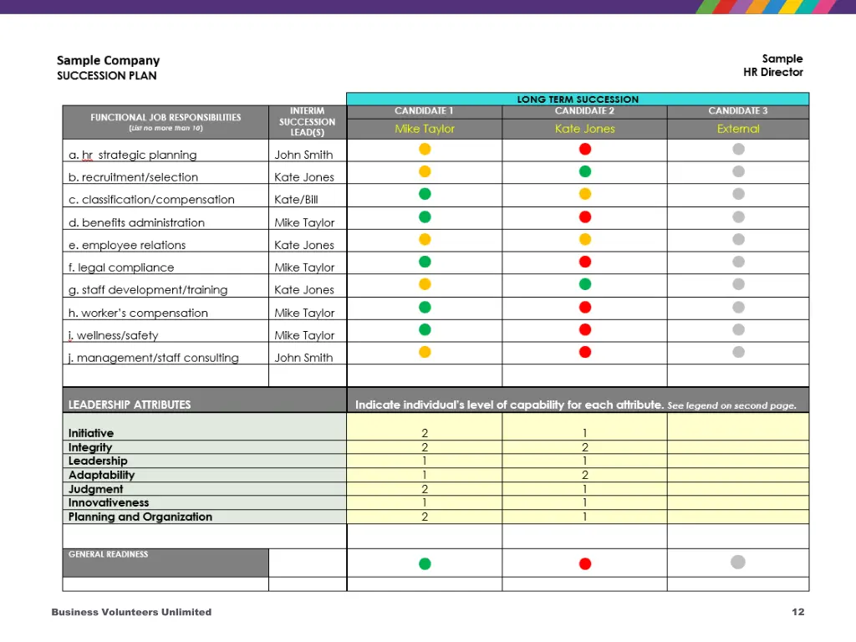Viewport: 856px width, 642px height.
Task: Click Kate Jones's yellow dot for classification/compensation
Action: coord(585,194)
